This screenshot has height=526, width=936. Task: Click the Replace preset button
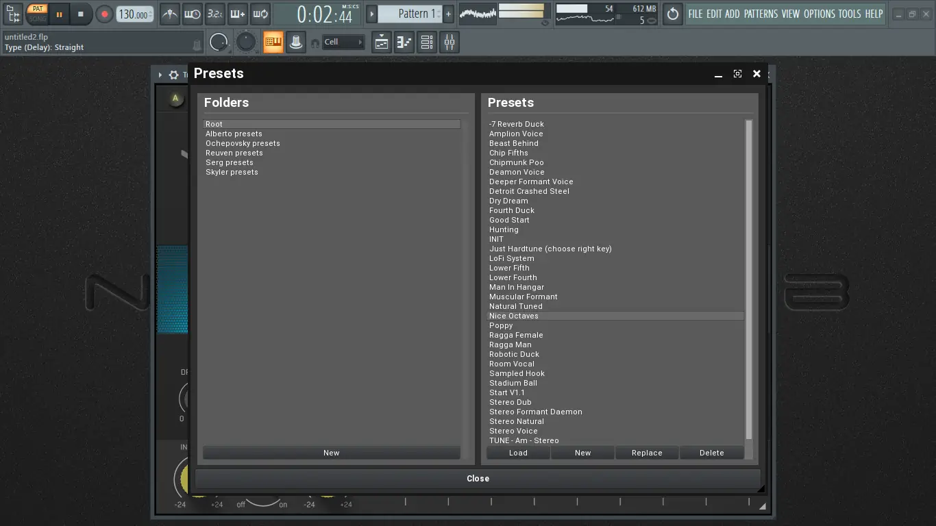[x=647, y=453]
